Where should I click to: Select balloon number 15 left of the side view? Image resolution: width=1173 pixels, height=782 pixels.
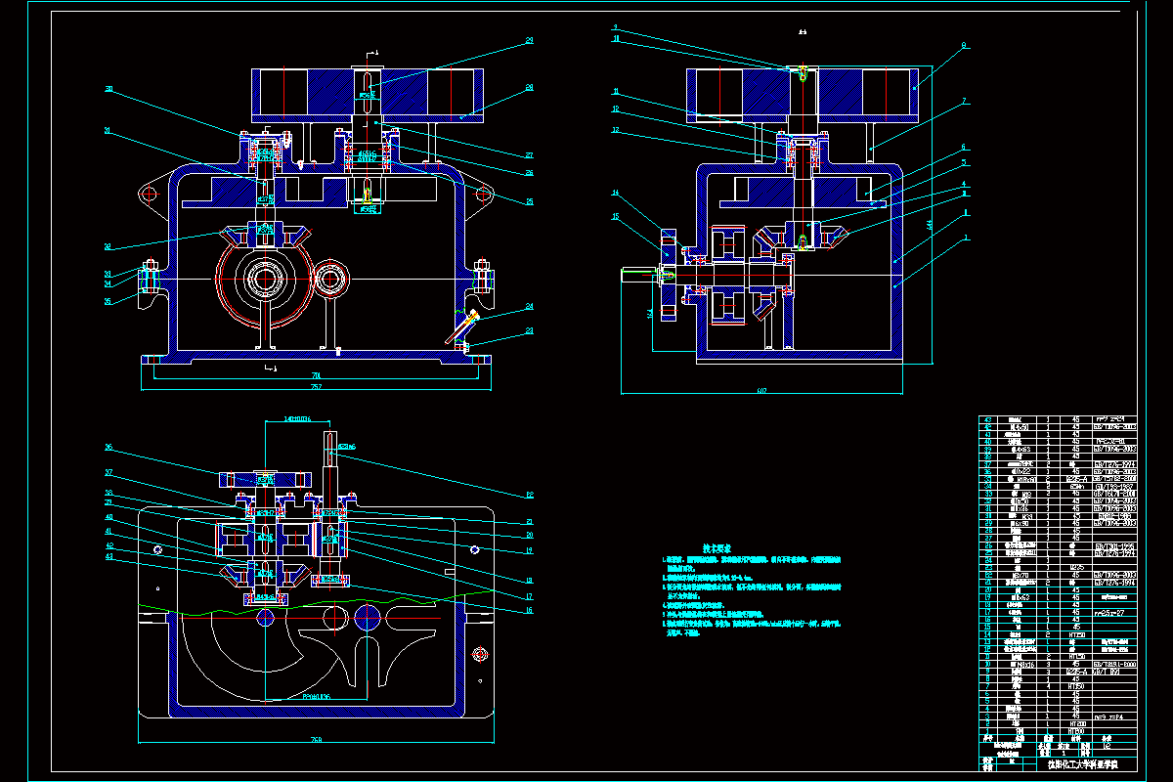(x=616, y=216)
